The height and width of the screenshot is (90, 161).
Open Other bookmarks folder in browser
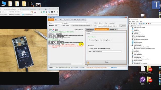pyautogui.click(x=53, y=14)
